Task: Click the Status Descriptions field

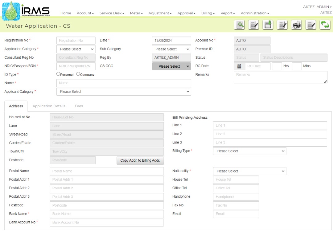Action: click(x=294, y=57)
